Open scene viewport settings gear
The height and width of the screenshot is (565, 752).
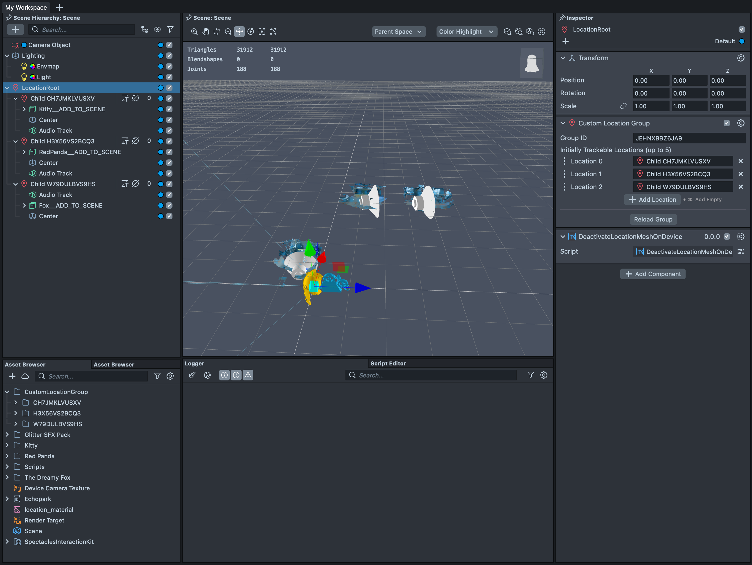click(x=542, y=32)
